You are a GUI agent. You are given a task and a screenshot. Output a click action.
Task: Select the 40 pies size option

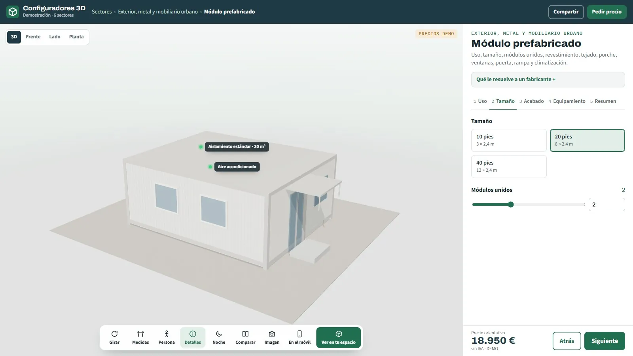509,167
